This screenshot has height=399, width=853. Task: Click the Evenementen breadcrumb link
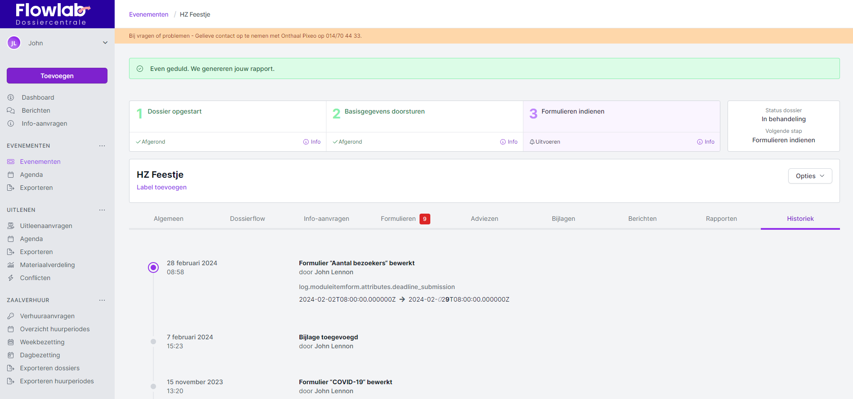pos(148,14)
